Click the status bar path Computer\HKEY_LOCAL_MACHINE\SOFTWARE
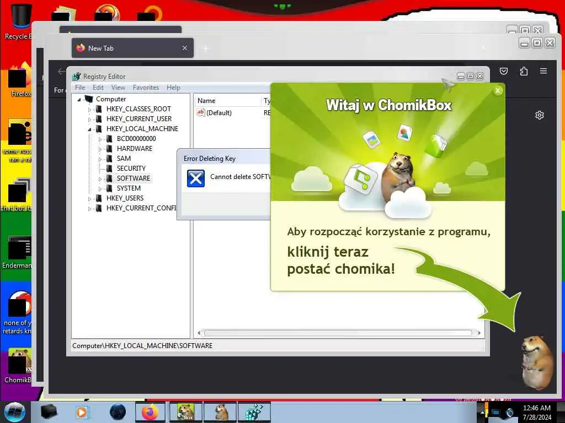The height and width of the screenshot is (423, 565). pos(142,346)
